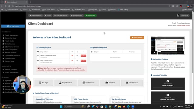Select Order New Services in top nav
This screenshot has width=194, height=109.
click(61, 15)
